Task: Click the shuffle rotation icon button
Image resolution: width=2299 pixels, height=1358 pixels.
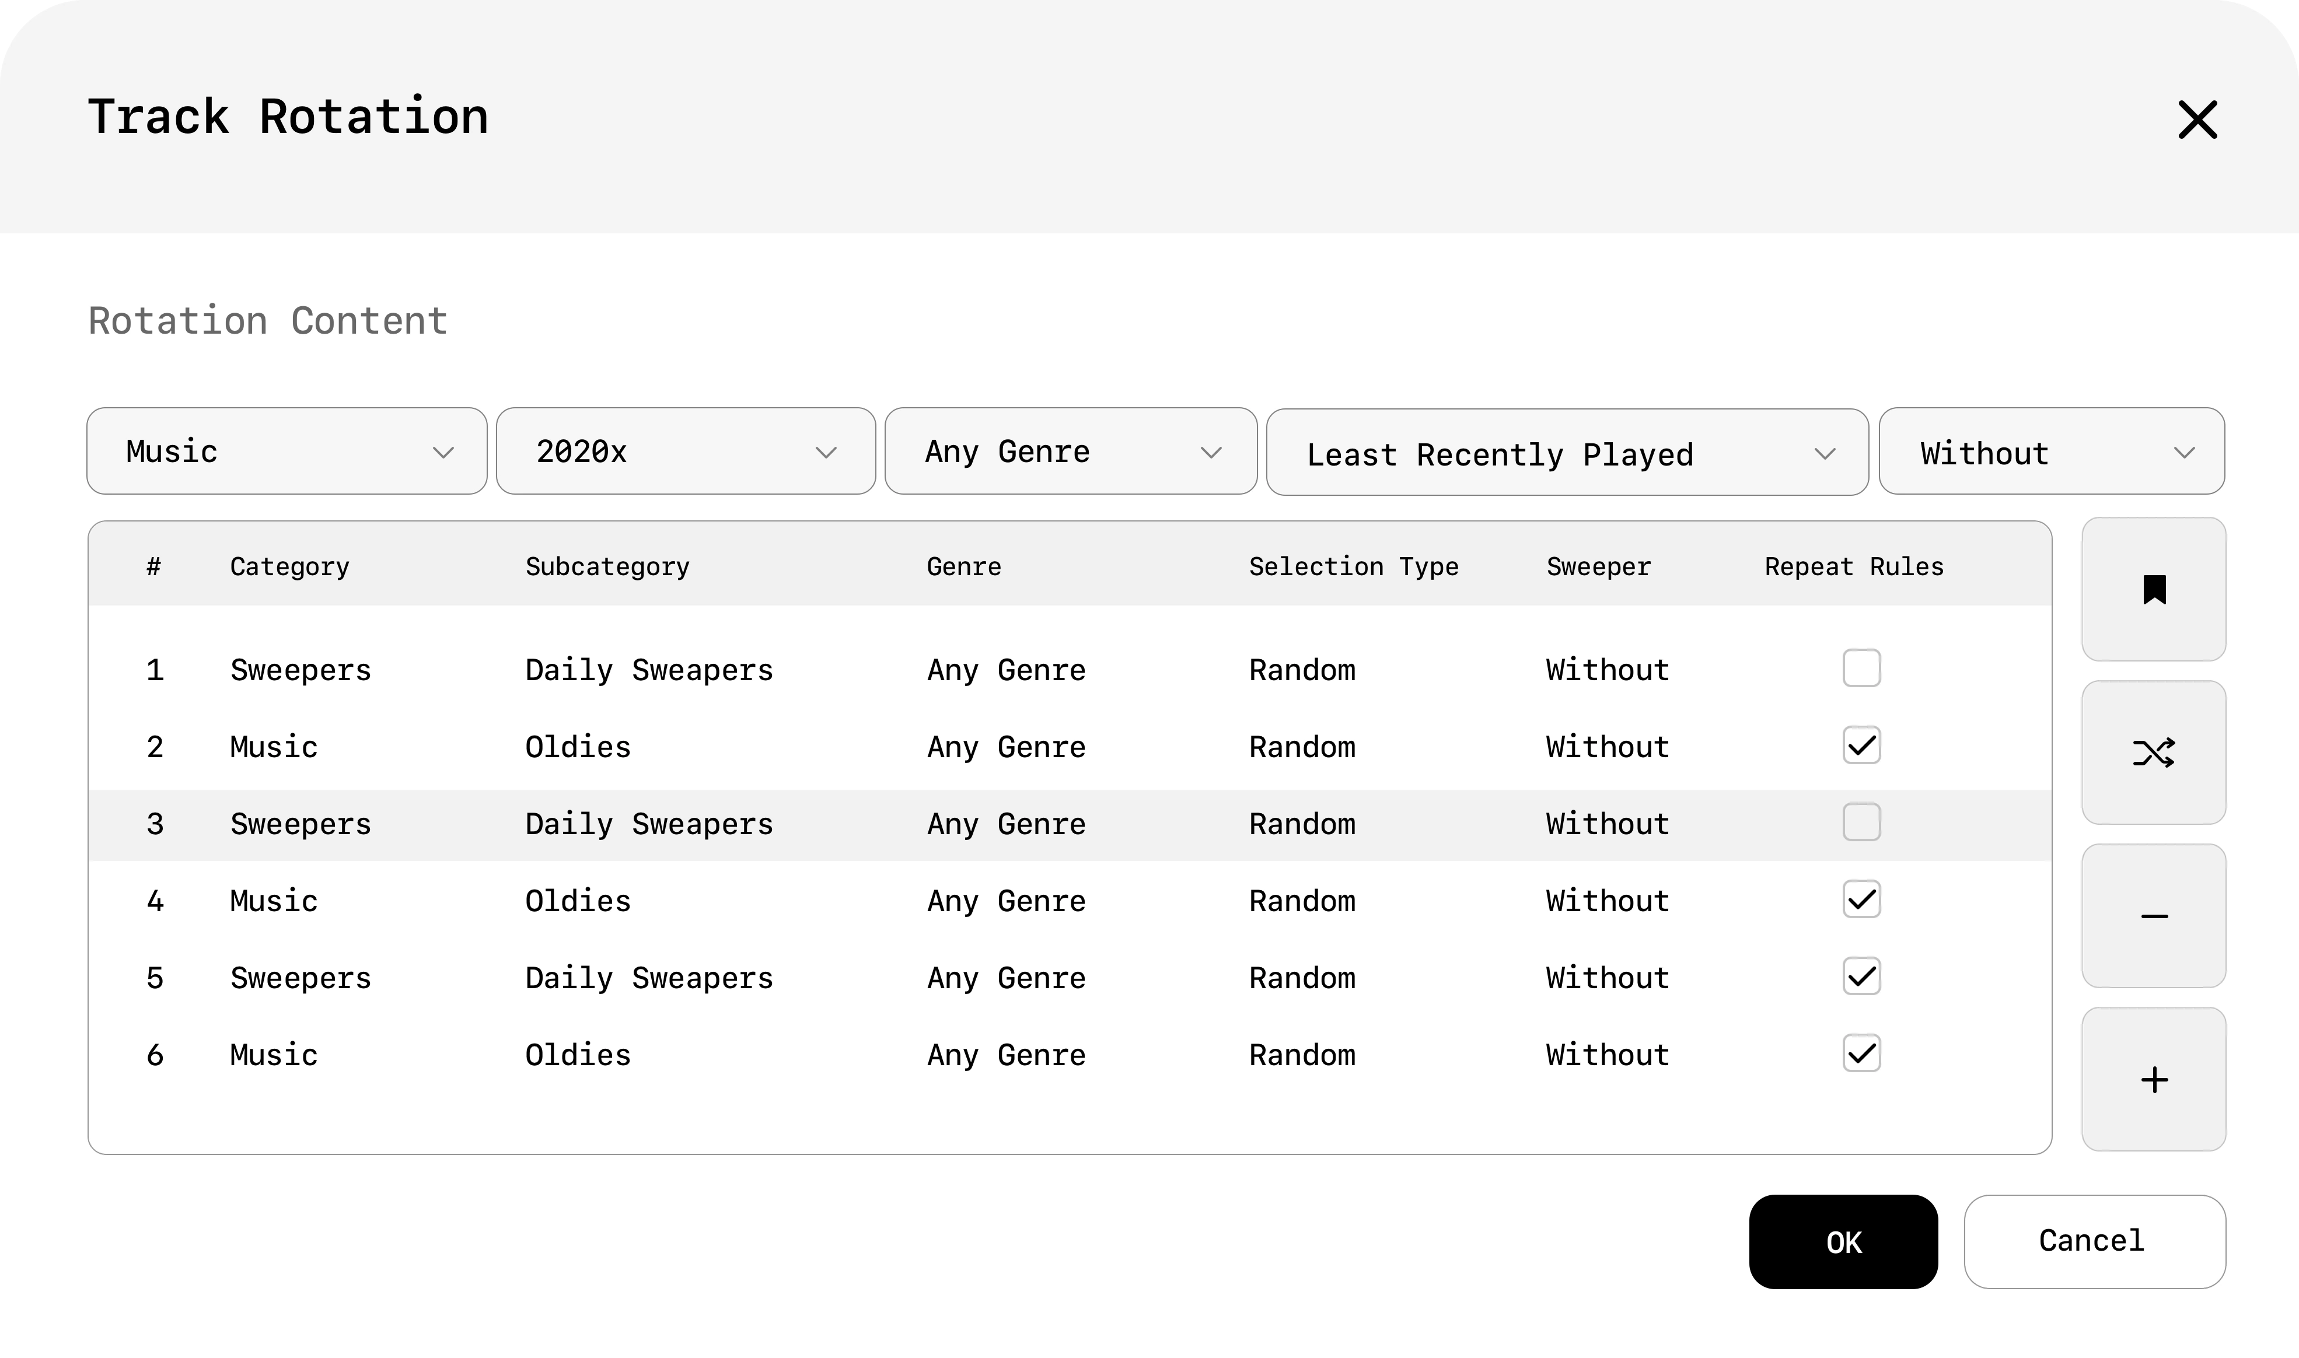Action: 2154,752
